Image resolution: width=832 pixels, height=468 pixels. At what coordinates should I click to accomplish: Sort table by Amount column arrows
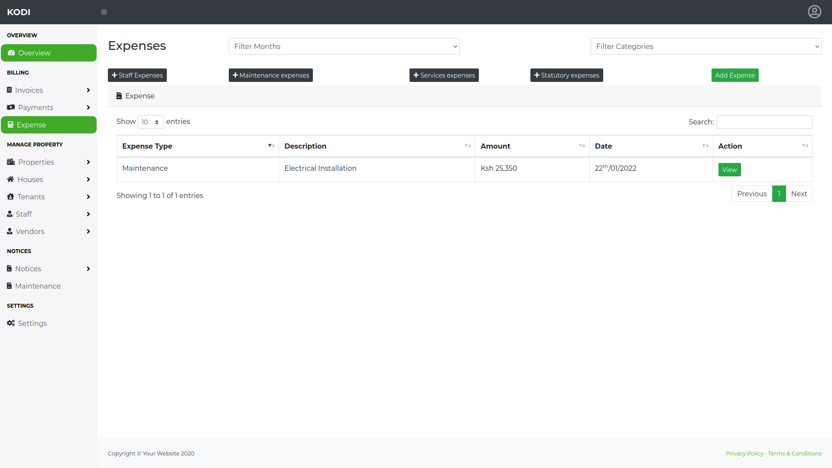582,146
